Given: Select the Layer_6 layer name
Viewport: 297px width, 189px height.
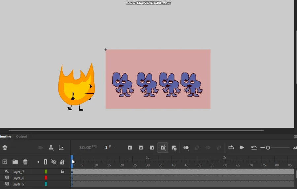Looking at the screenshot, I should [18, 178].
